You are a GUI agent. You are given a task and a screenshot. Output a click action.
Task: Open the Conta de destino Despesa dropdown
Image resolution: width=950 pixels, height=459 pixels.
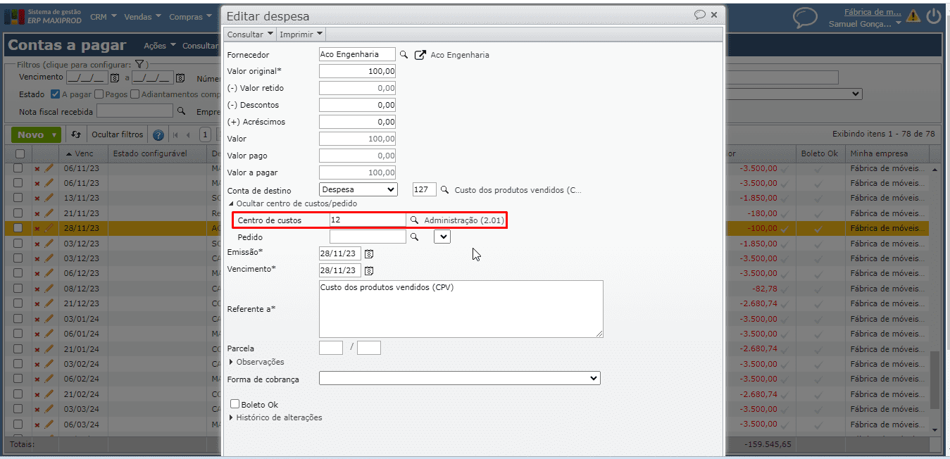[x=358, y=189]
